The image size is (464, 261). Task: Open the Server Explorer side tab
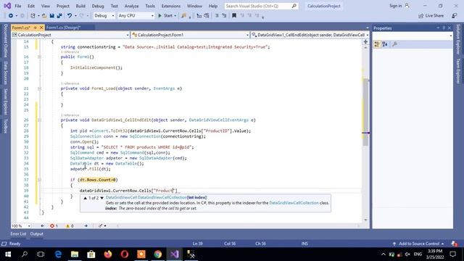(x=5, y=101)
